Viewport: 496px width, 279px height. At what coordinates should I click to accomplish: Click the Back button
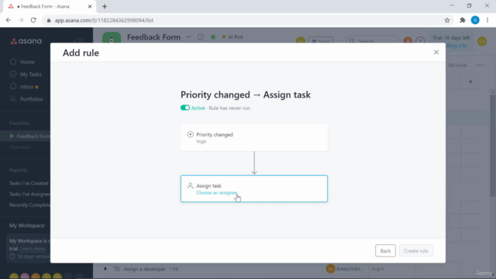tap(385, 251)
